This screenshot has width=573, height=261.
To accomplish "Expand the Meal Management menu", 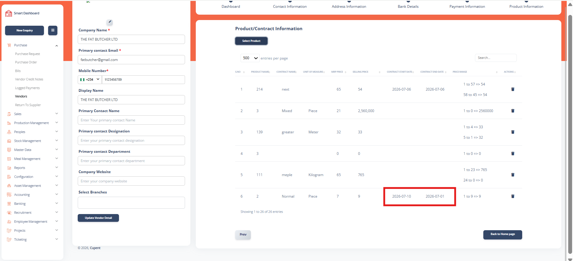I will pyautogui.click(x=56, y=158).
